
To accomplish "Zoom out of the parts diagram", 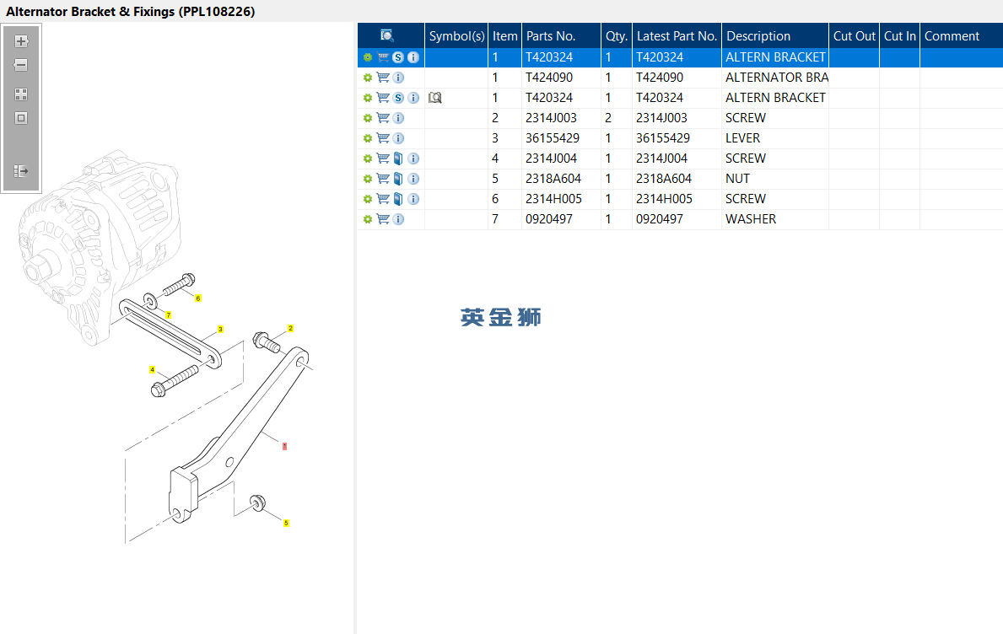I will tap(21, 65).
